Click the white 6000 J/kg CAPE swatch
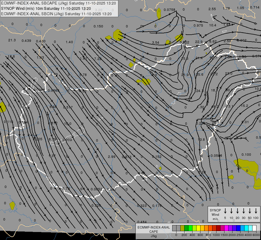This screenshot has width=261, height=240. 254,228
